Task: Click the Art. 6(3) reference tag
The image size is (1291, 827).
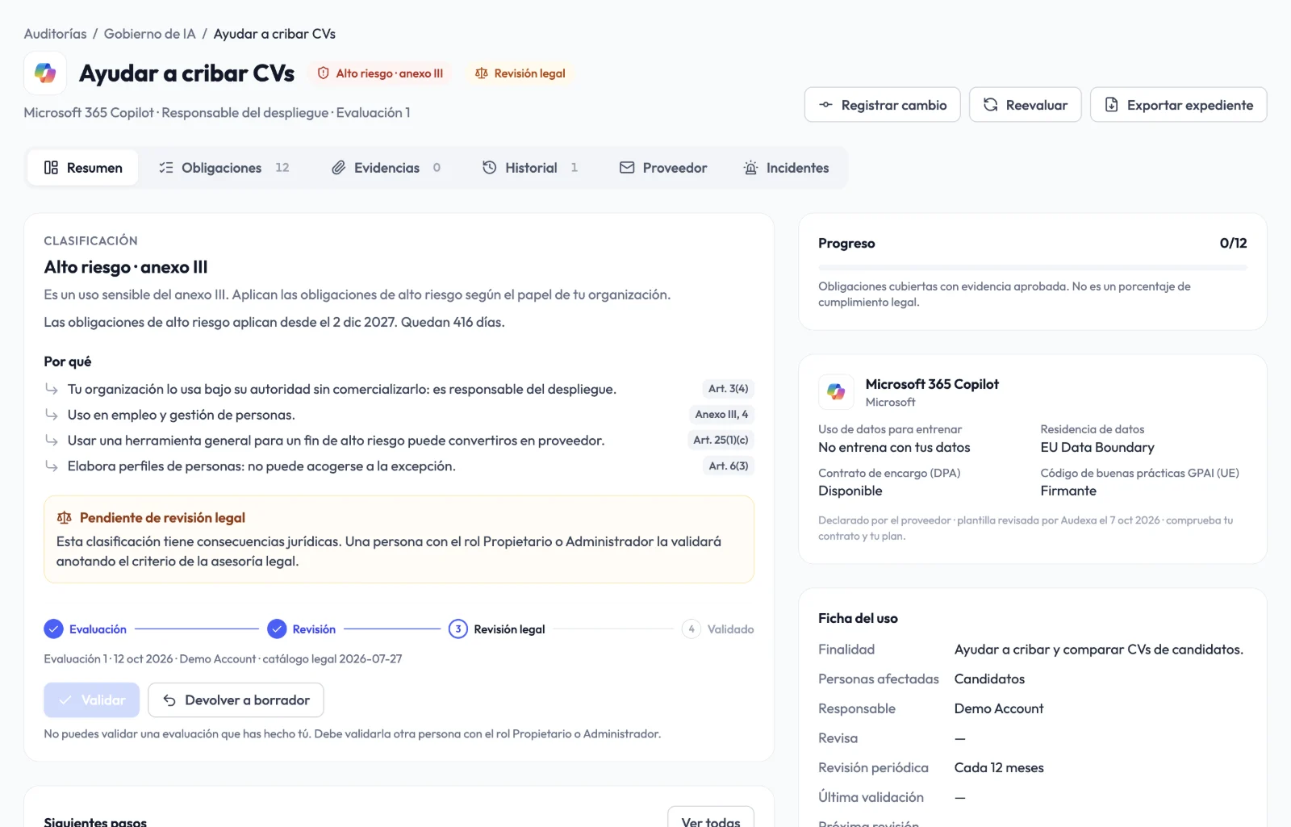Action: pyautogui.click(x=728, y=466)
